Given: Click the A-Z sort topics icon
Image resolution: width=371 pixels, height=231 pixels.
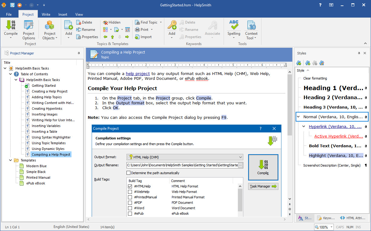Looking at the screenshot, I should click(127, 30).
